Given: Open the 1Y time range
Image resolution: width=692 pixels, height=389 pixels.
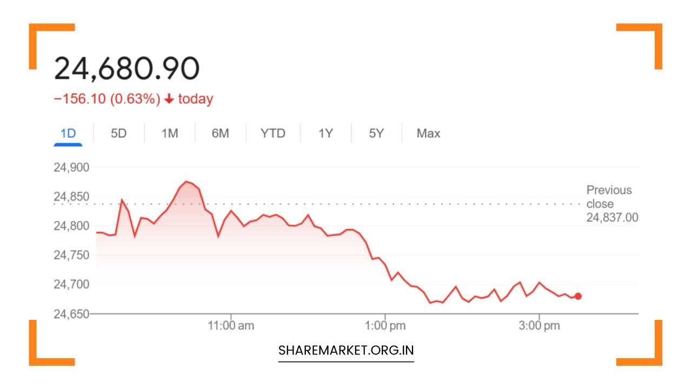Looking at the screenshot, I should click(325, 133).
